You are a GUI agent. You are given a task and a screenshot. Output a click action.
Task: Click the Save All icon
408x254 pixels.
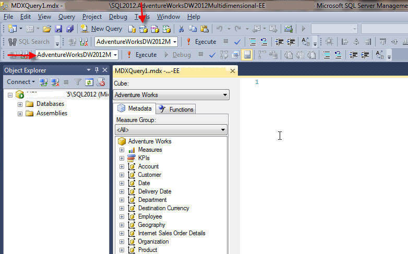(x=70, y=29)
